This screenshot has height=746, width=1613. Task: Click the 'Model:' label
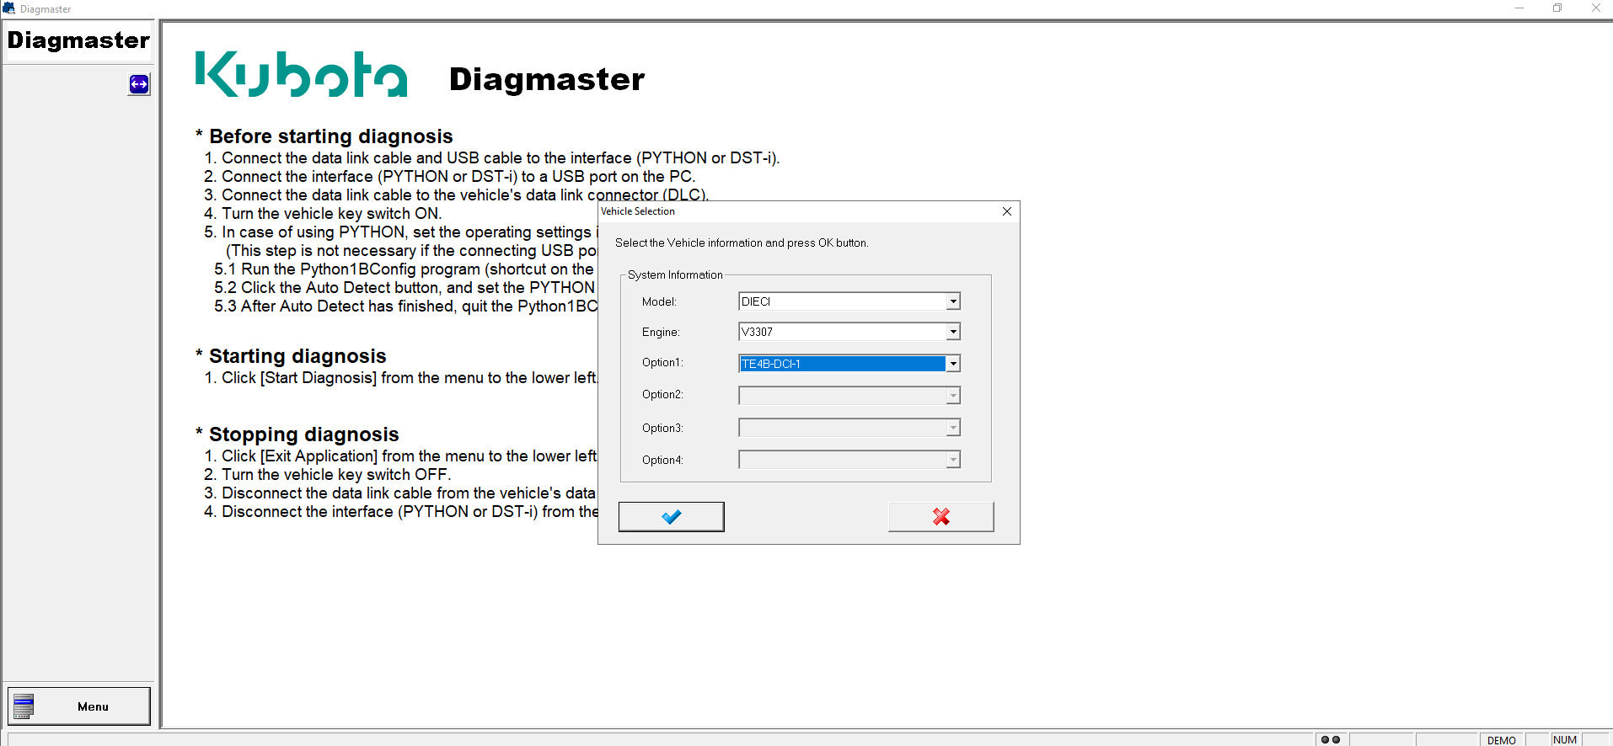(x=659, y=301)
